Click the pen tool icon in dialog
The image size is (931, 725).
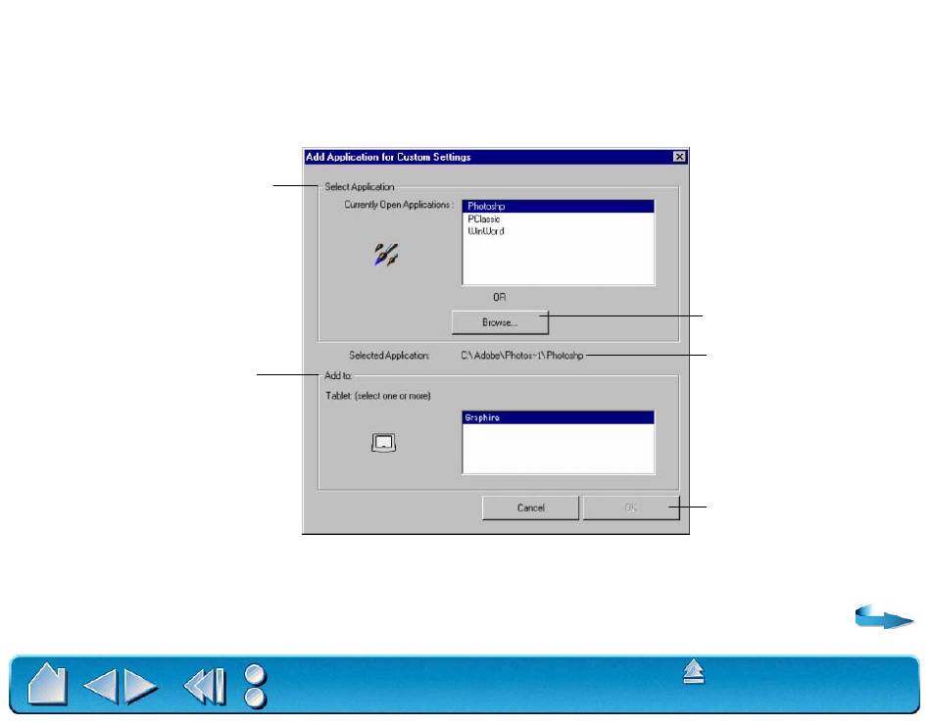pos(385,258)
